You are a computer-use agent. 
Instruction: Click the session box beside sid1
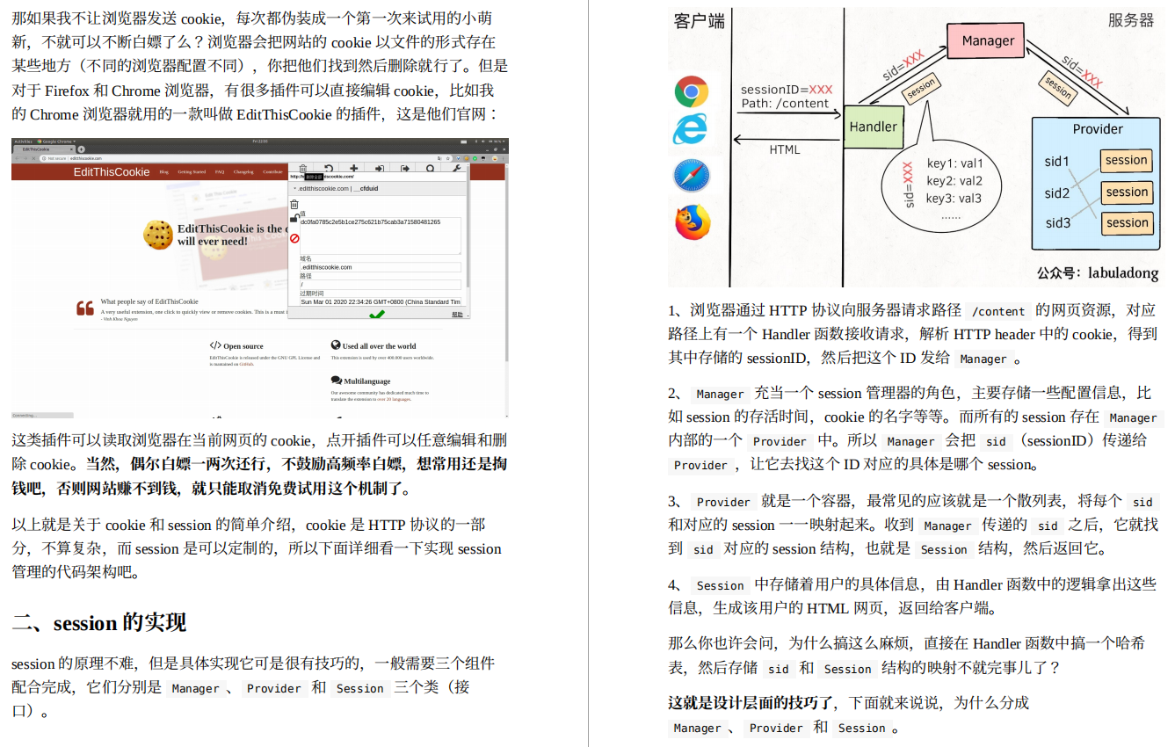[x=1127, y=161]
